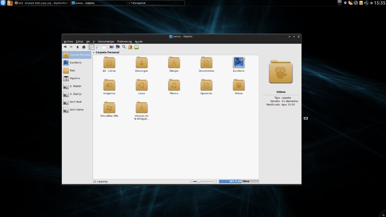Open the KDE application launcher
Screen dimensions: 386x217
pyautogui.click(x=3, y=3)
